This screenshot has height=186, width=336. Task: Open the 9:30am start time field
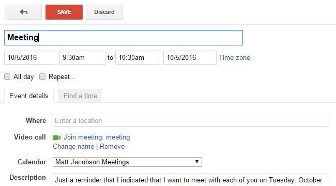pyautogui.click(x=83, y=58)
